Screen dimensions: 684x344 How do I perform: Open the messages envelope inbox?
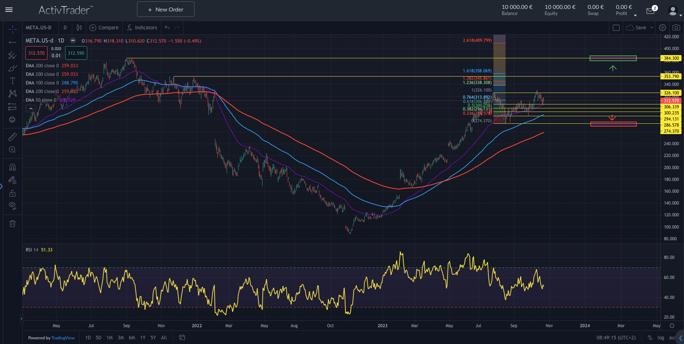[650, 11]
